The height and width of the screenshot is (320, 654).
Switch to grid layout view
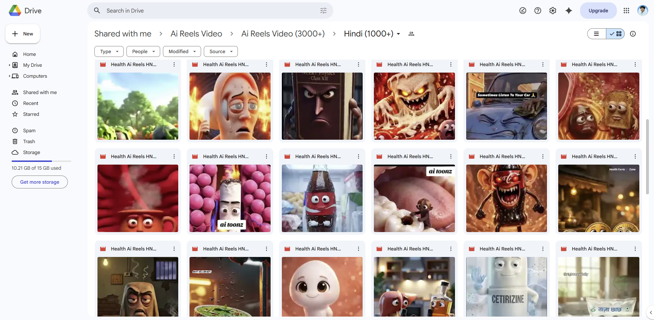point(615,34)
